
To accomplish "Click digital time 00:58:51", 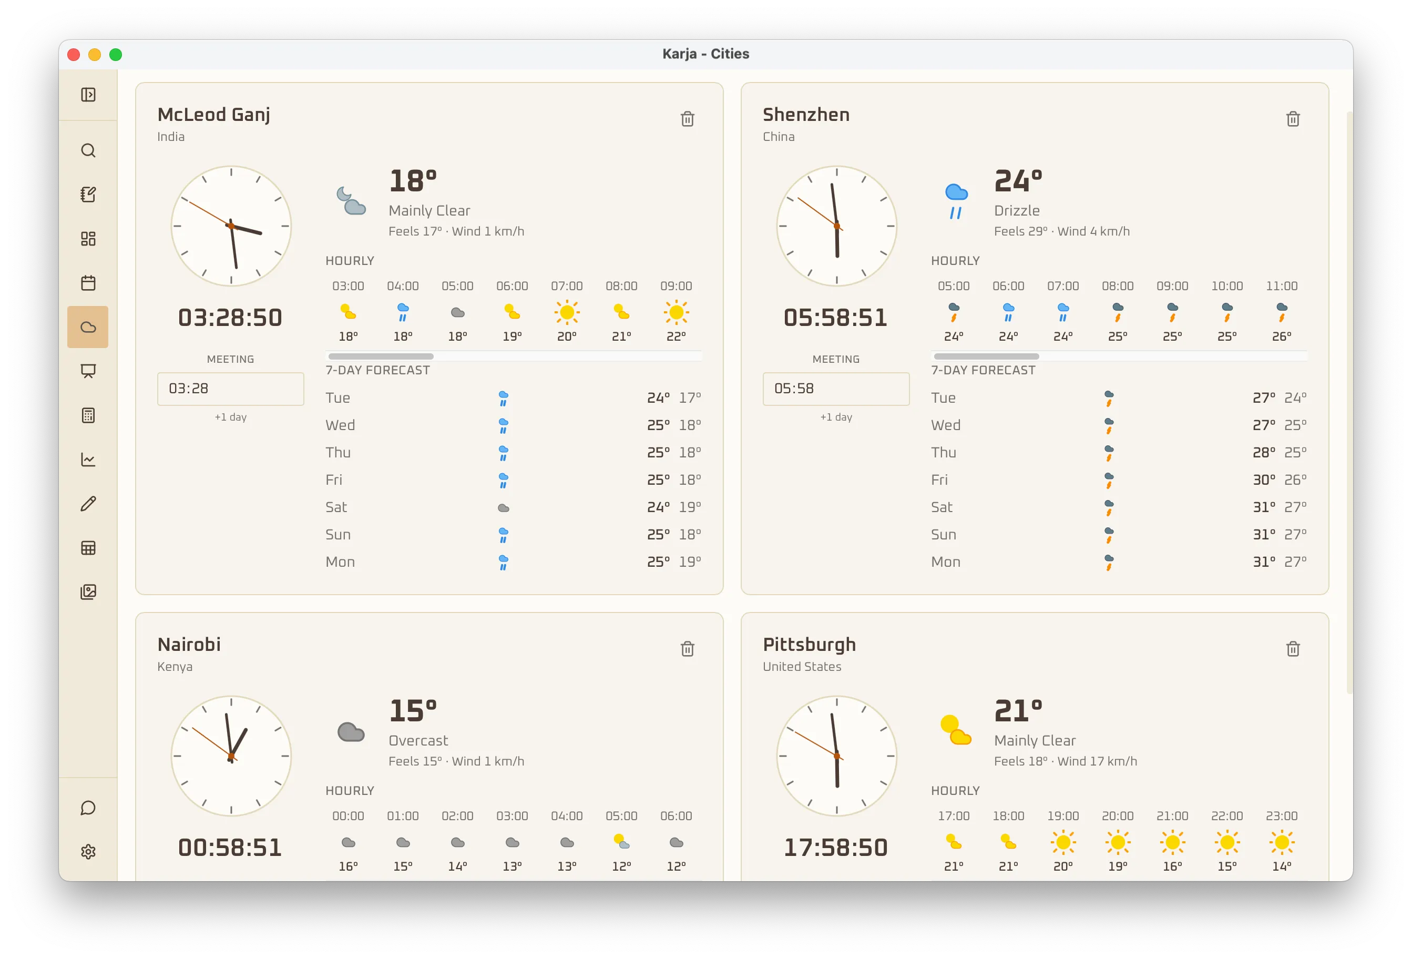I will tap(230, 848).
